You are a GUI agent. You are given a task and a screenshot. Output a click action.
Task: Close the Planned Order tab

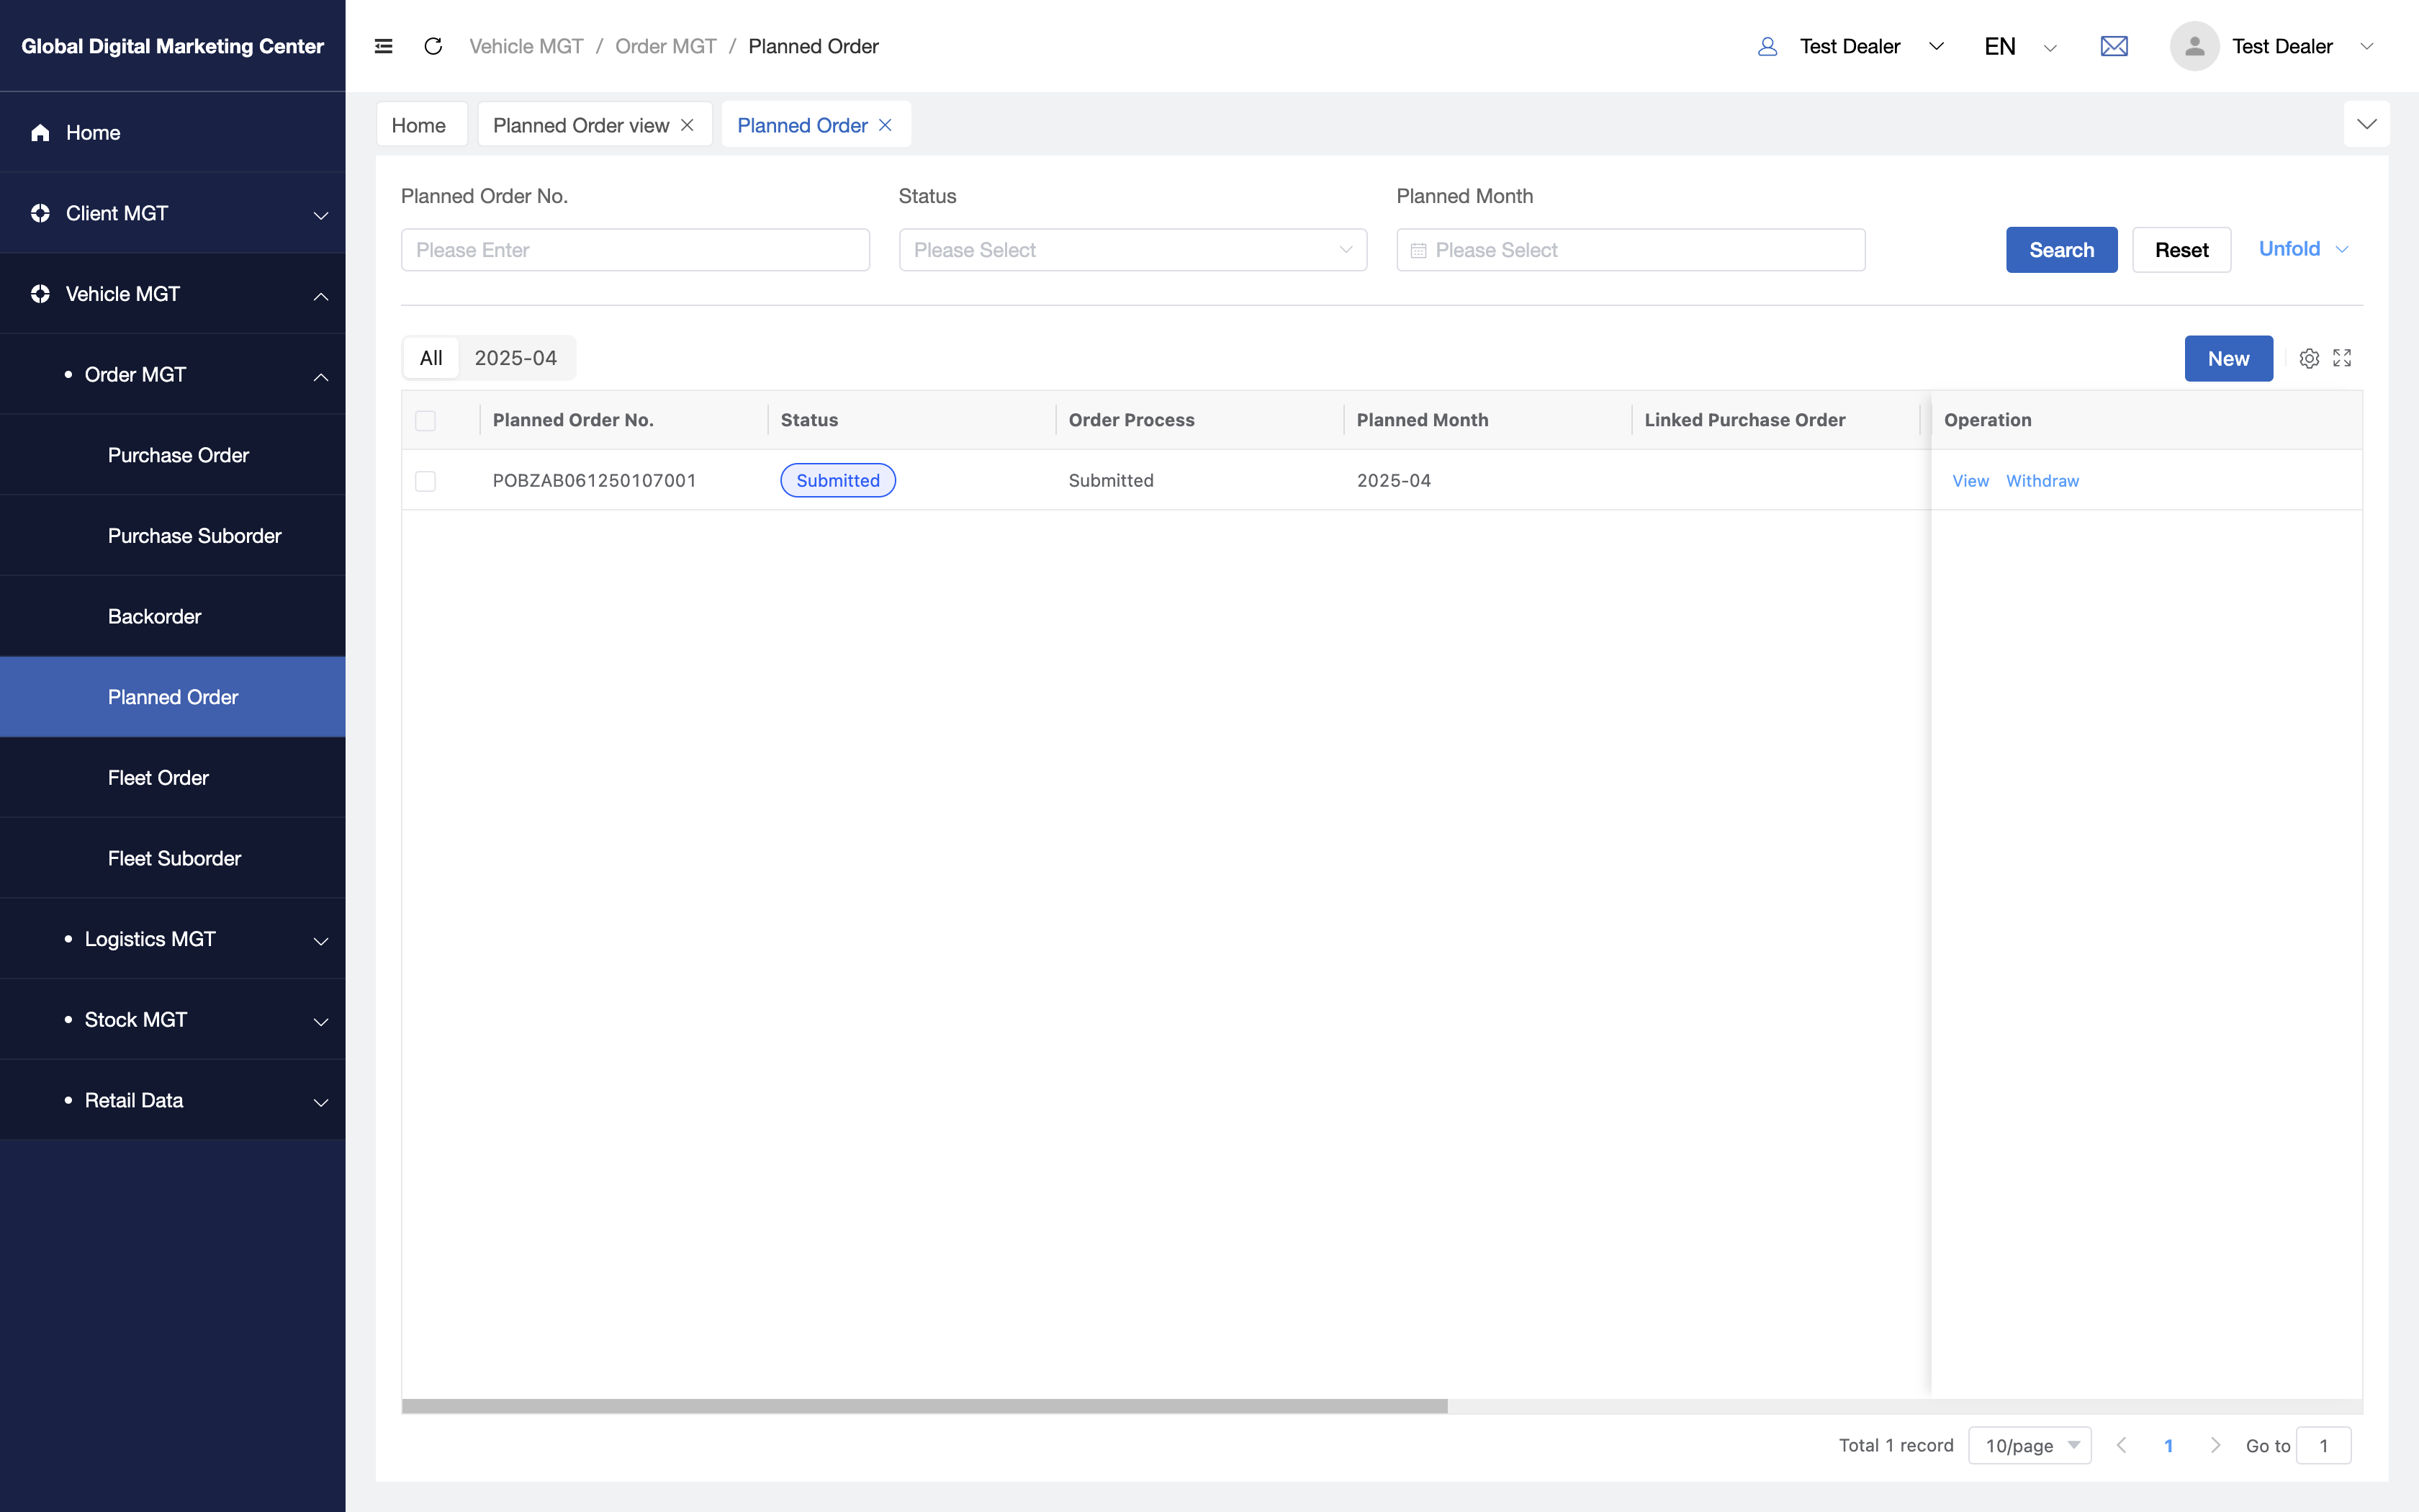[x=885, y=125]
